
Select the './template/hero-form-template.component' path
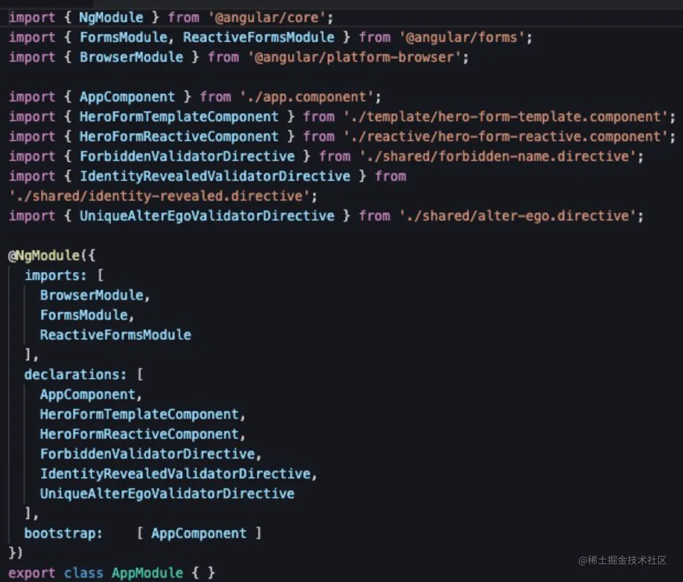(506, 117)
